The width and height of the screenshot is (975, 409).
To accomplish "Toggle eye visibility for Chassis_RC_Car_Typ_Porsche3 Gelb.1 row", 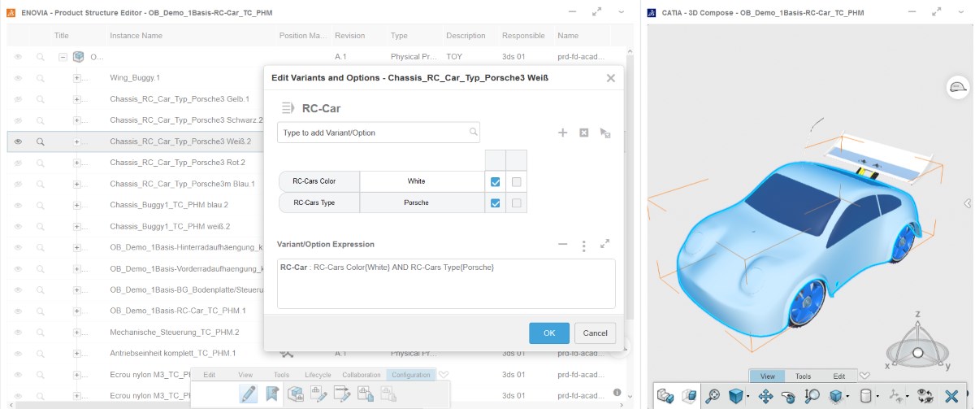I will point(18,99).
